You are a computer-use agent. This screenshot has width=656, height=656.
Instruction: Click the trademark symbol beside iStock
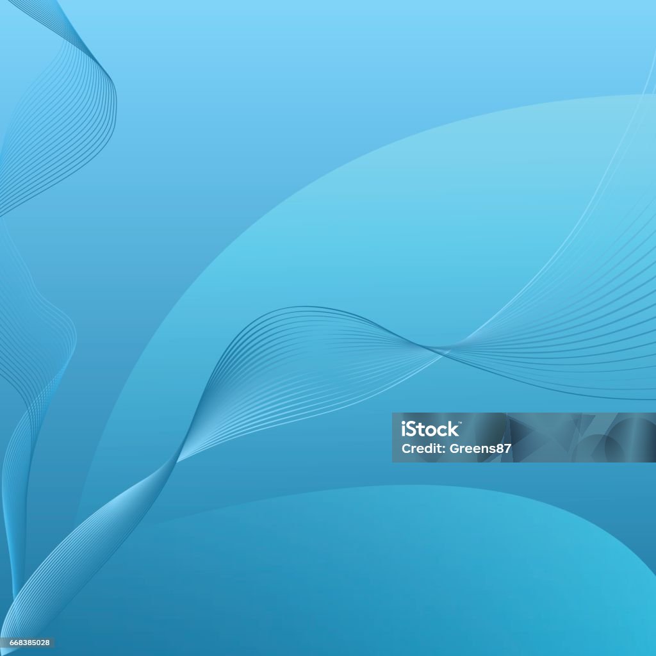click(459, 423)
